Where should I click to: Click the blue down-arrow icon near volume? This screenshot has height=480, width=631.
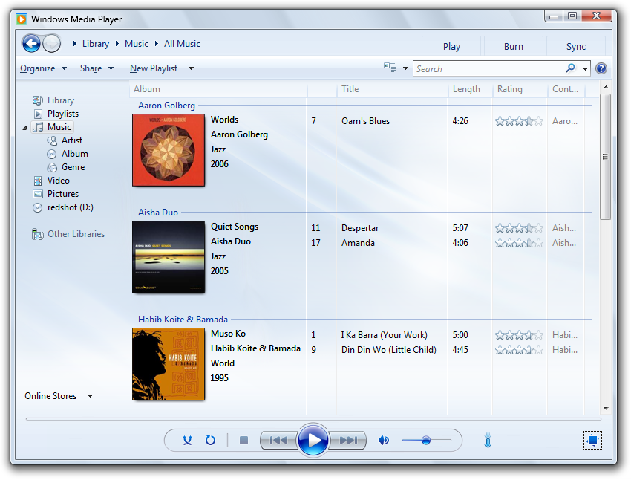[x=488, y=440]
